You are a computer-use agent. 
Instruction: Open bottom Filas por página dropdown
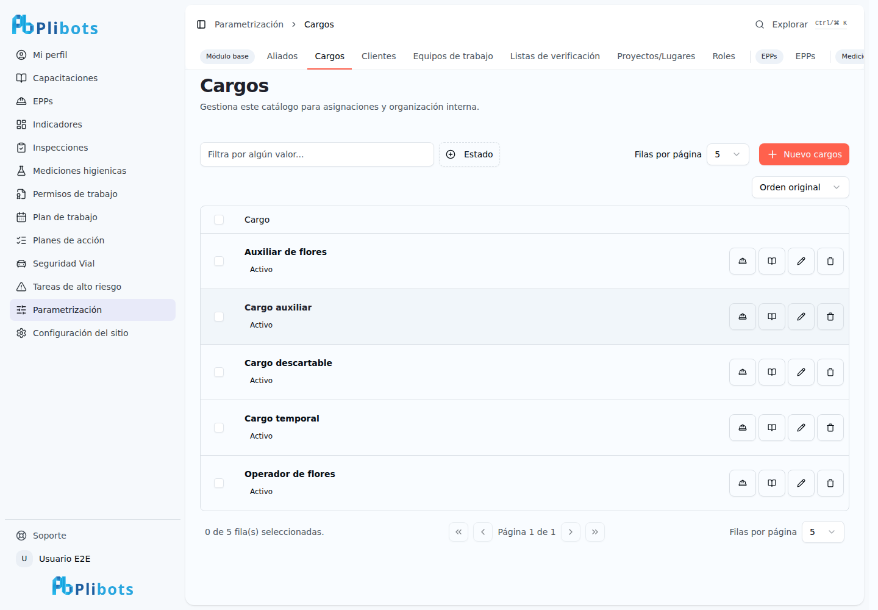[x=823, y=532]
